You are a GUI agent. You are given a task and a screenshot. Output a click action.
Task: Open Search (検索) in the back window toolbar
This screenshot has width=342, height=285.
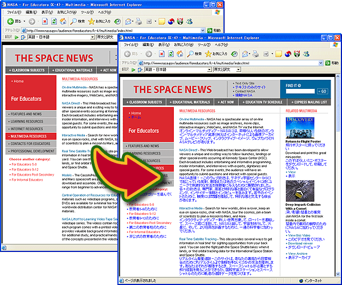[78, 21]
